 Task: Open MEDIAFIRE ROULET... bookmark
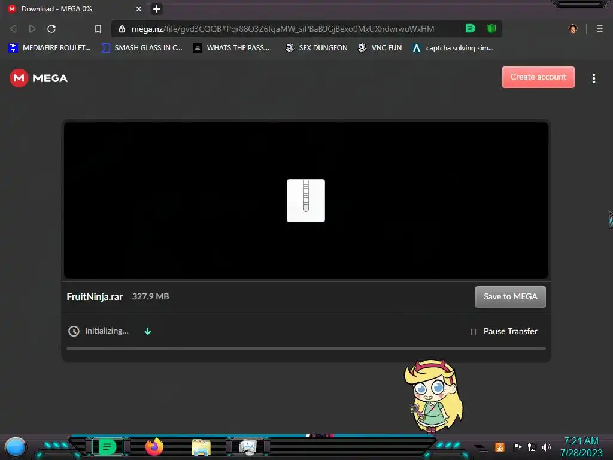[50, 48]
